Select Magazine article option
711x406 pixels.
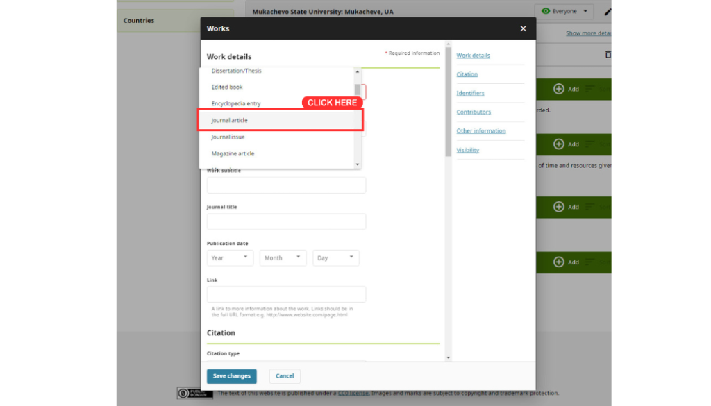233,153
